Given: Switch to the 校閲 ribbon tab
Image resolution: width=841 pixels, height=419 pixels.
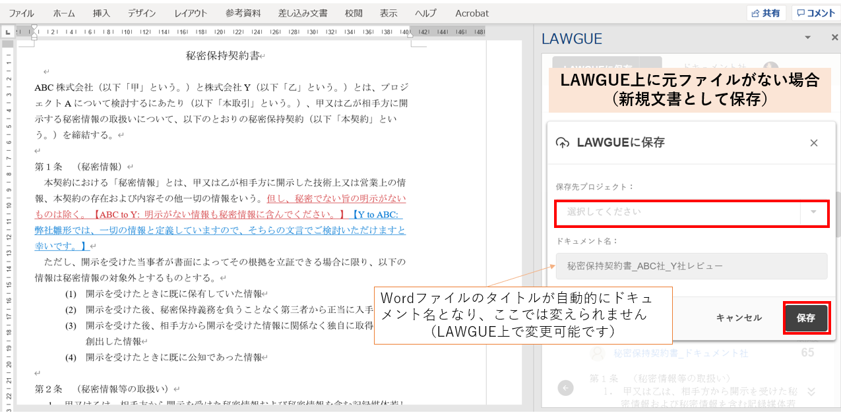Looking at the screenshot, I should pos(354,13).
